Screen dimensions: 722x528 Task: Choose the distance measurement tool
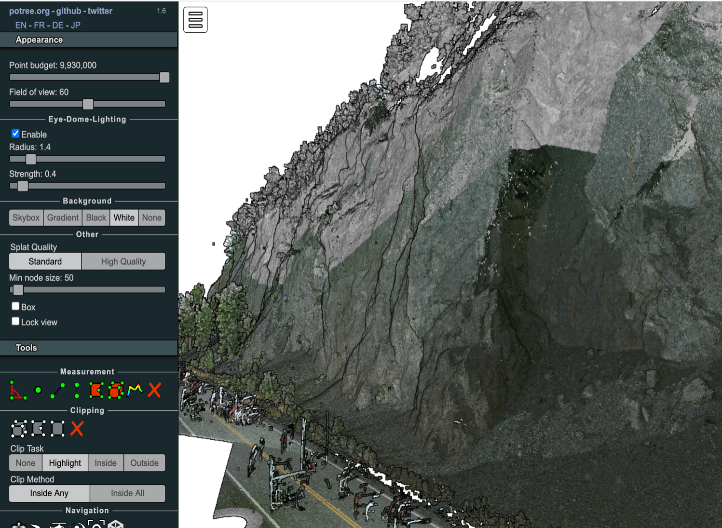pyautogui.click(x=57, y=390)
